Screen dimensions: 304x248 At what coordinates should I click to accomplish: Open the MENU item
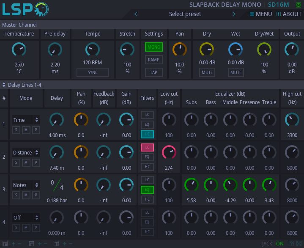(x=261, y=14)
